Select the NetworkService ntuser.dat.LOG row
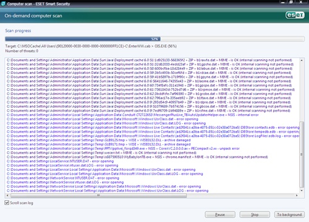 (x=65, y=182)
